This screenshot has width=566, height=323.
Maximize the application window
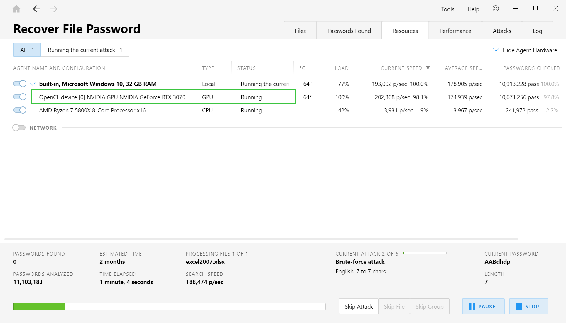(535, 9)
